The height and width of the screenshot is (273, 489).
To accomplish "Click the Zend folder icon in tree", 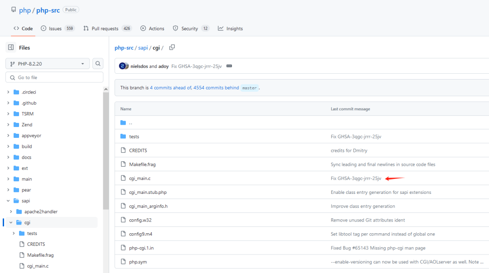I will [x=17, y=124].
